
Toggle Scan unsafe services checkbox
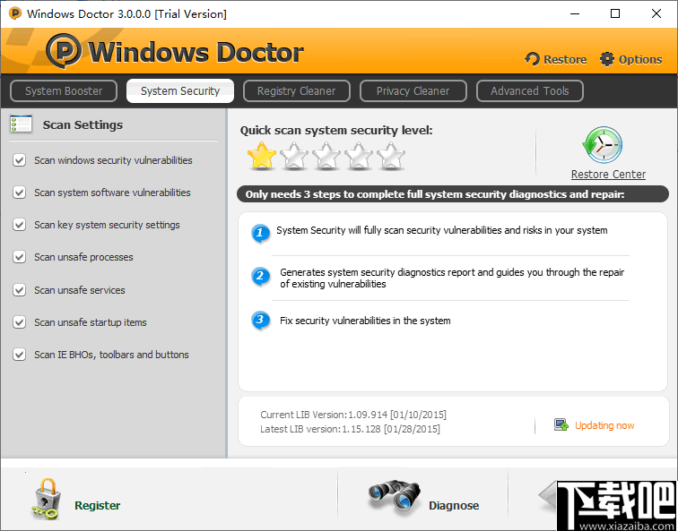[19, 289]
